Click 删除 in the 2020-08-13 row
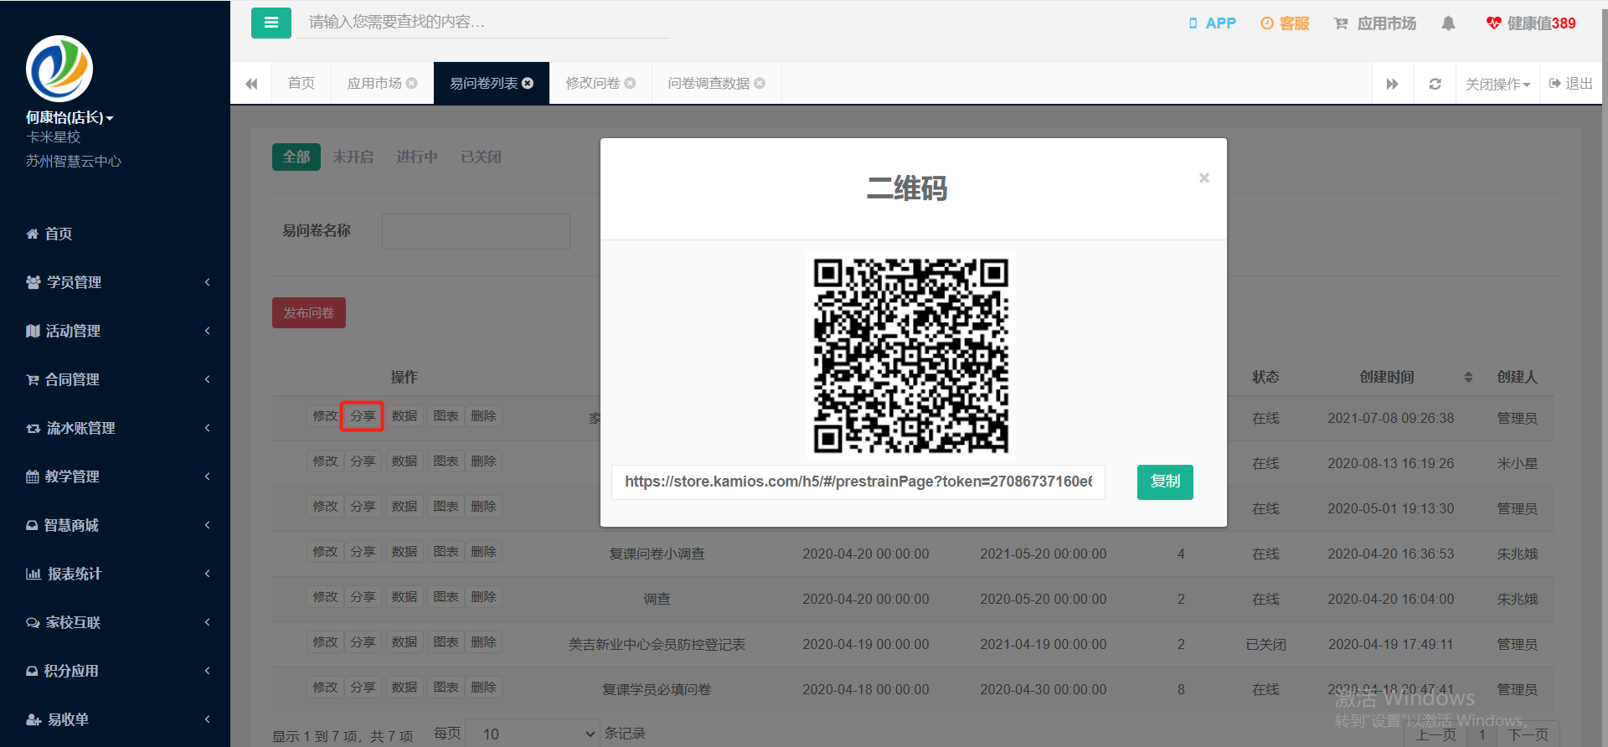Screen dimensions: 1608x747 483,461
